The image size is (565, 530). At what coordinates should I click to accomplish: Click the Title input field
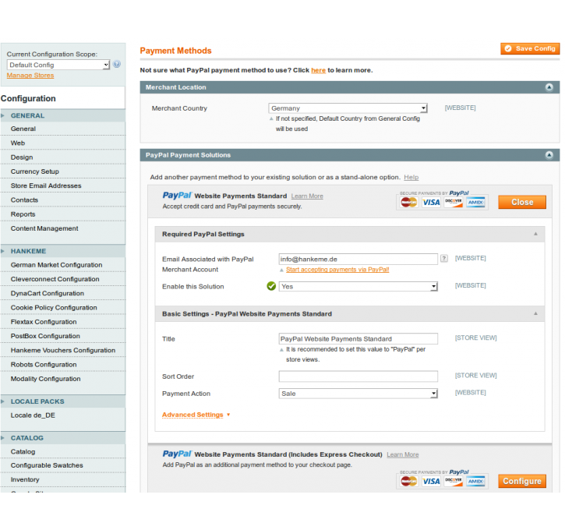(358, 339)
